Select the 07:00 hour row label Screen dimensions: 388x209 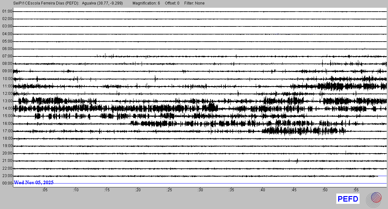pyautogui.click(x=7, y=56)
